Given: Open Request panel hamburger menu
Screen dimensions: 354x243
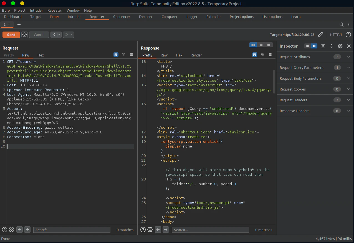Looking at the screenshot, I should (132, 55).
